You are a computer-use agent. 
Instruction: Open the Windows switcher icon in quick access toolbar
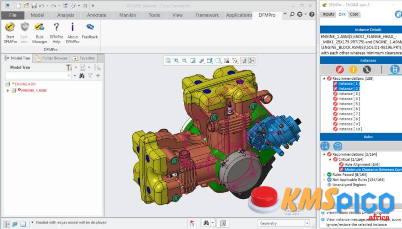[x=73, y=6]
